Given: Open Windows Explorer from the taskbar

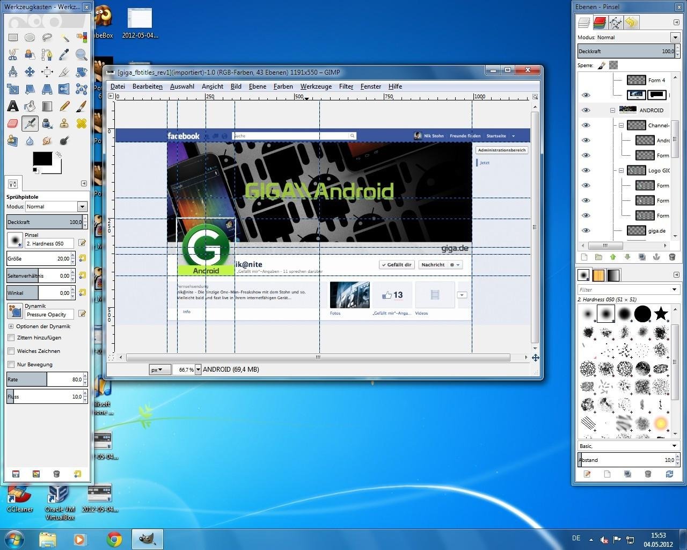Looking at the screenshot, I should pos(48,539).
